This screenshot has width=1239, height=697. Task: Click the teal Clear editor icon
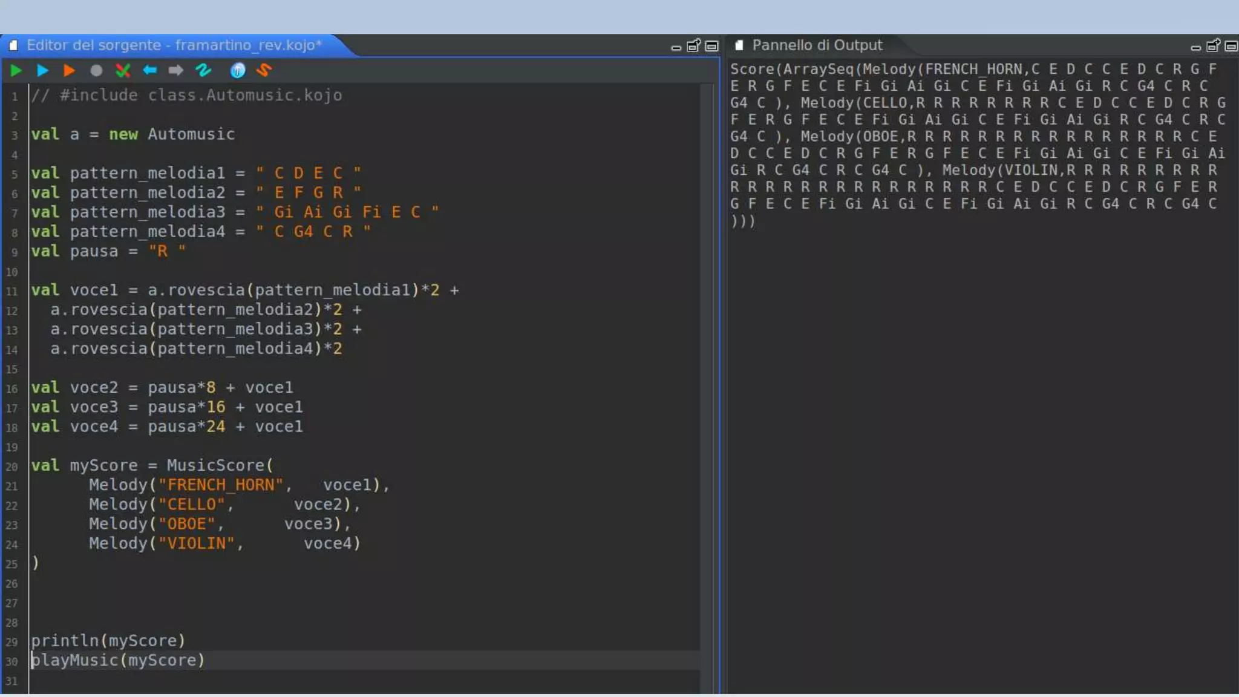pyautogui.click(x=203, y=71)
